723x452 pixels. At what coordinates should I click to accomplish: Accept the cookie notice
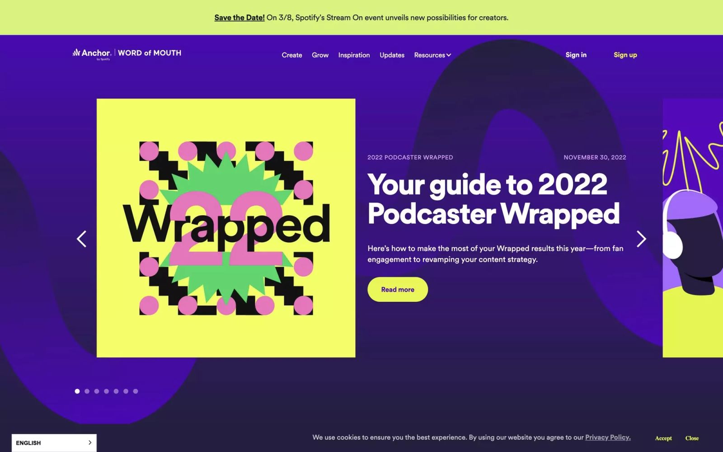(x=663, y=438)
